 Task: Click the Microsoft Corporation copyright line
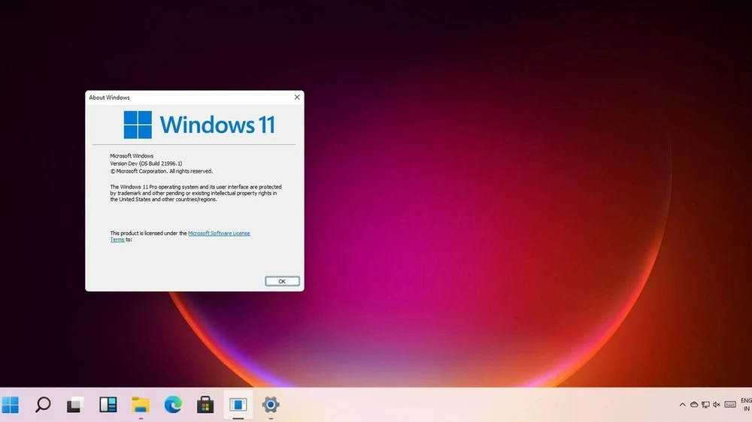tap(161, 171)
